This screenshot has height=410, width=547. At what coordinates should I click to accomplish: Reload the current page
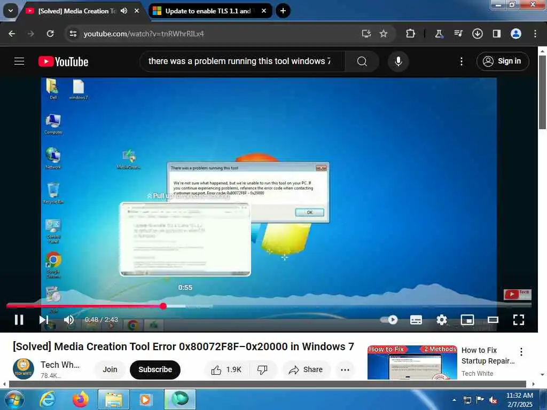(50, 34)
